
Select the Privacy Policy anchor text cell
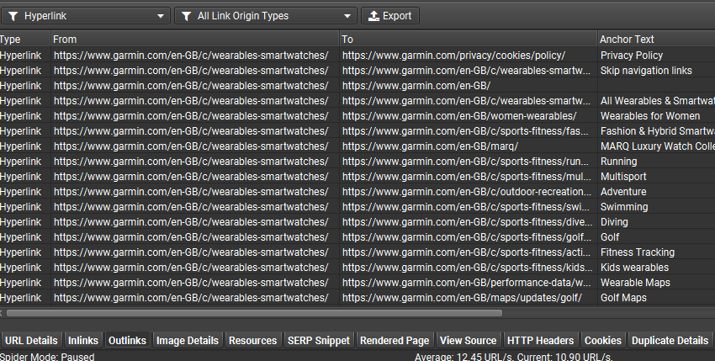[656, 56]
